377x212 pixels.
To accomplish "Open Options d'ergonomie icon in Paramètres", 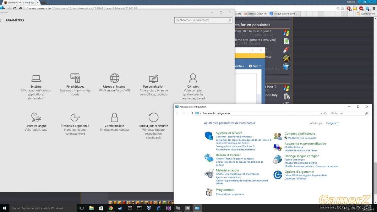I will [75, 117].
